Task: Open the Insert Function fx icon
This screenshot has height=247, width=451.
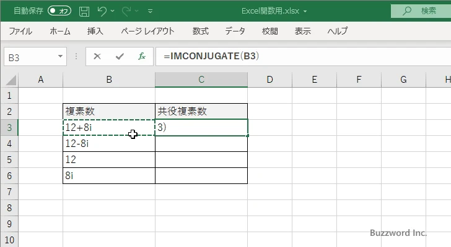Action: point(142,56)
